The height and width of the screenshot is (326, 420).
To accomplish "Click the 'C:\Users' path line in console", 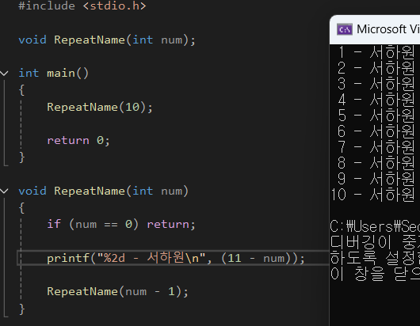I will tap(375, 227).
